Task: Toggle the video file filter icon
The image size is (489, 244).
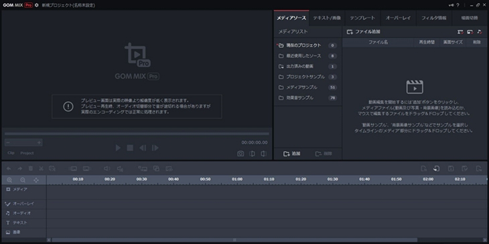Action: click(x=460, y=31)
